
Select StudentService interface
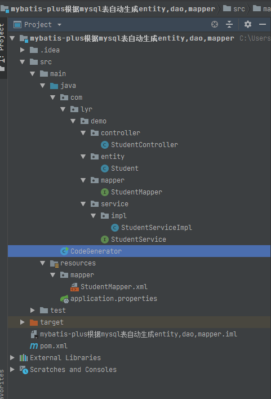coord(139,240)
